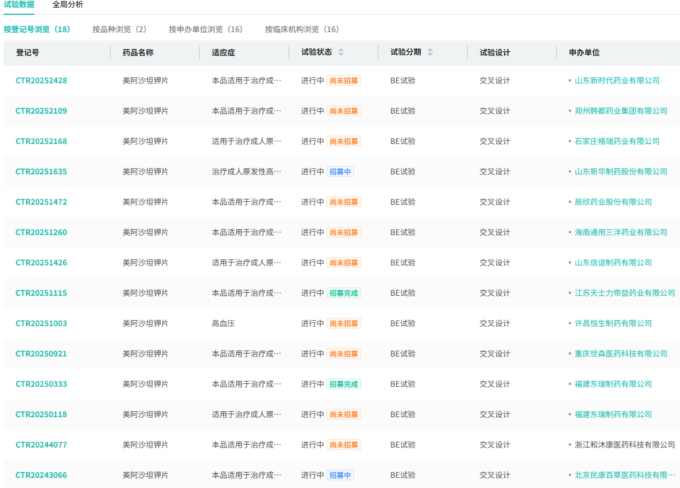
Task: Open registration number CTR20252428
Action: 41,80
